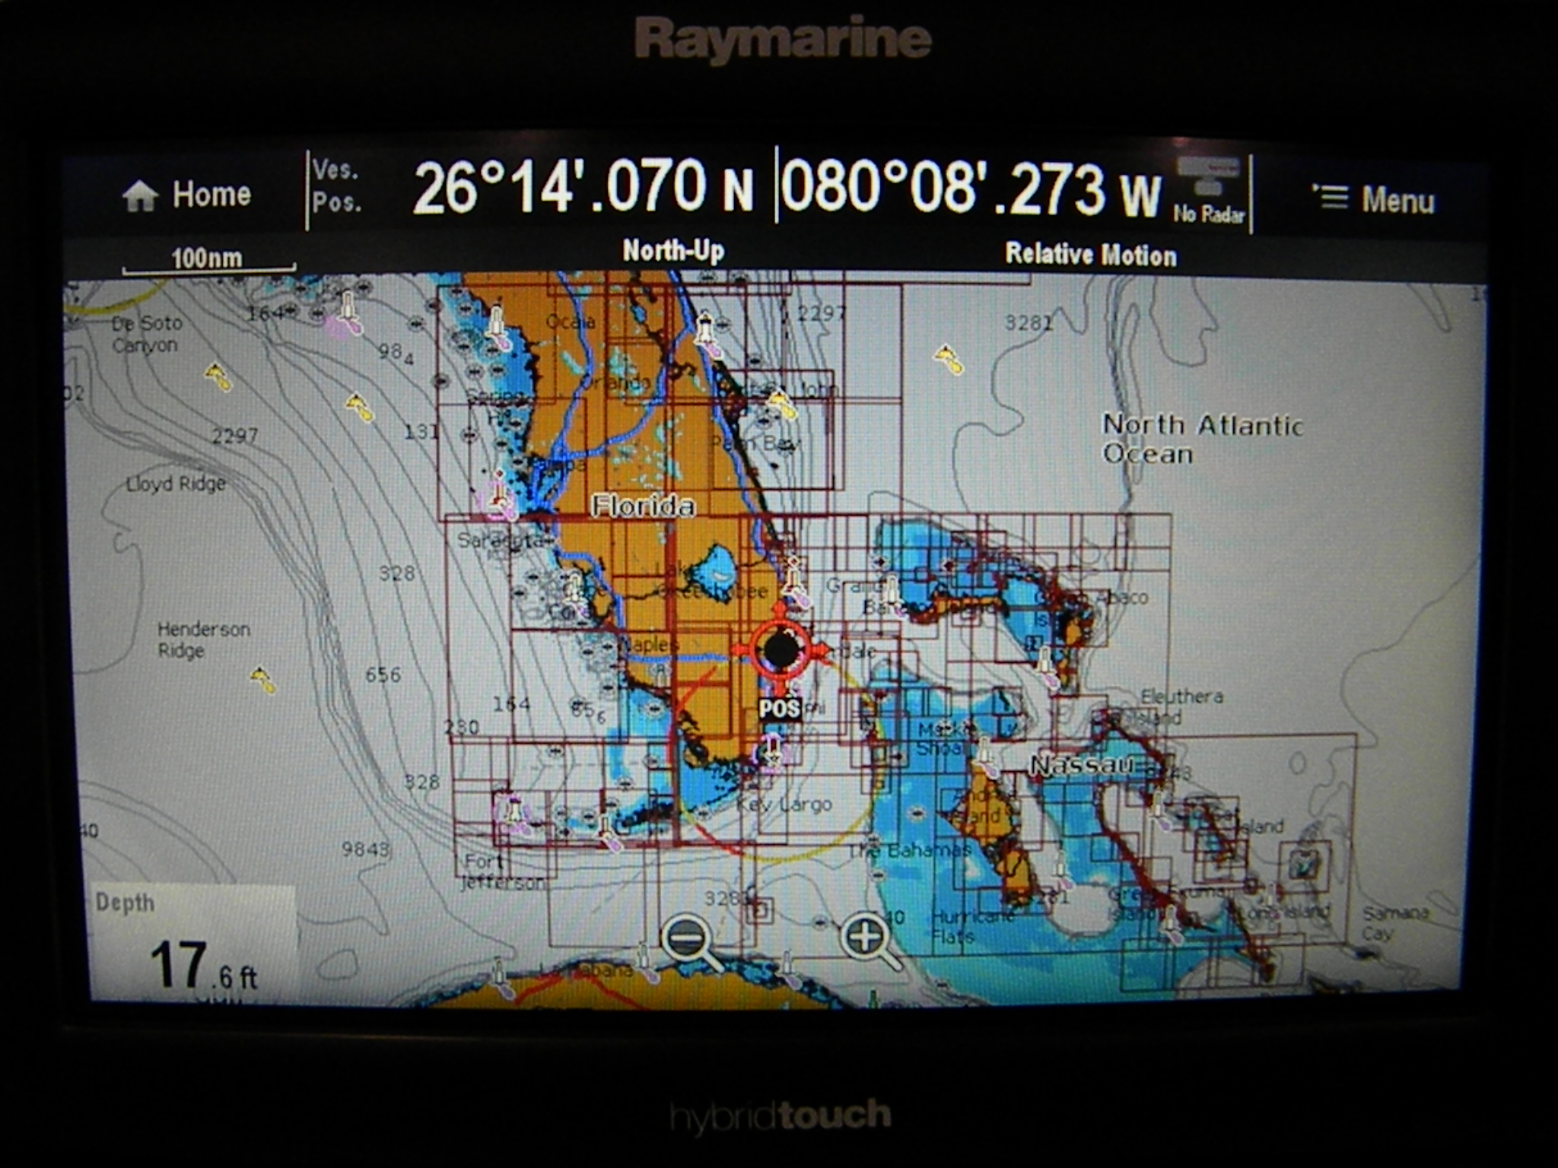The width and height of the screenshot is (1558, 1168).
Task: Tap the vessel position latitude readout
Action: [583, 188]
